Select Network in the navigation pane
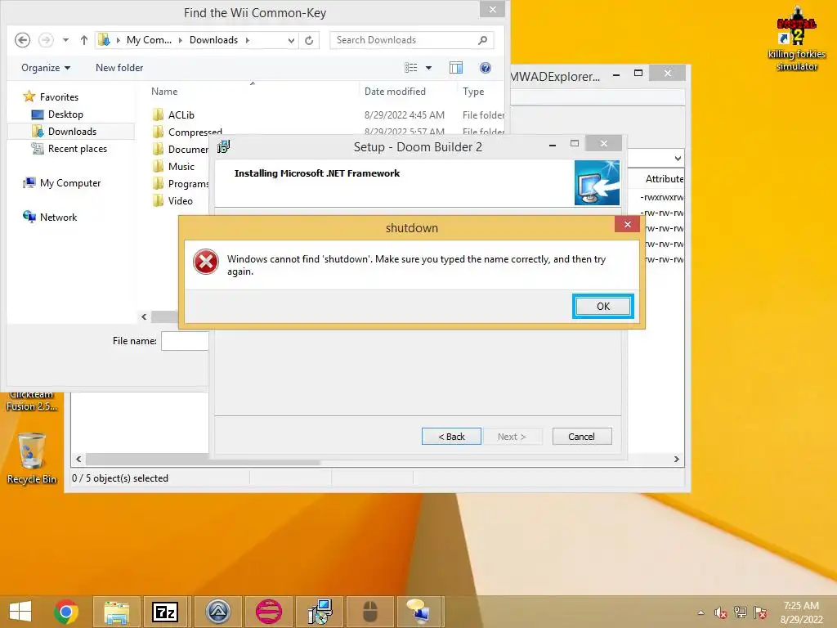 58,218
